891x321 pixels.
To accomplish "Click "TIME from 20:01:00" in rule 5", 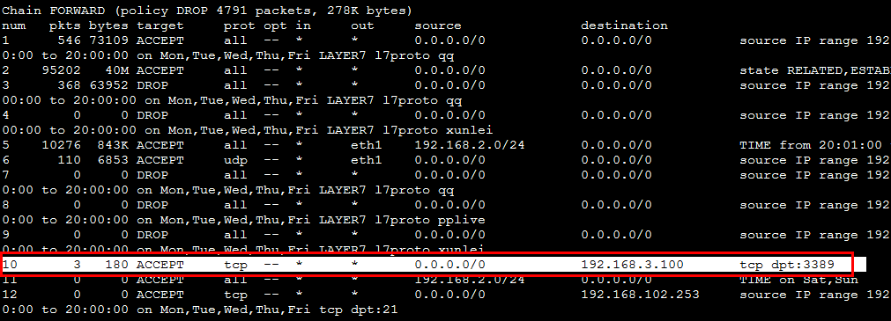I will (x=810, y=144).
